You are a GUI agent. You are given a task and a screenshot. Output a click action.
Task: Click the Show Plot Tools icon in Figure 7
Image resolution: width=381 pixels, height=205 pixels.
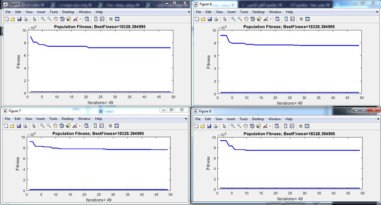pyautogui.click(x=117, y=126)
